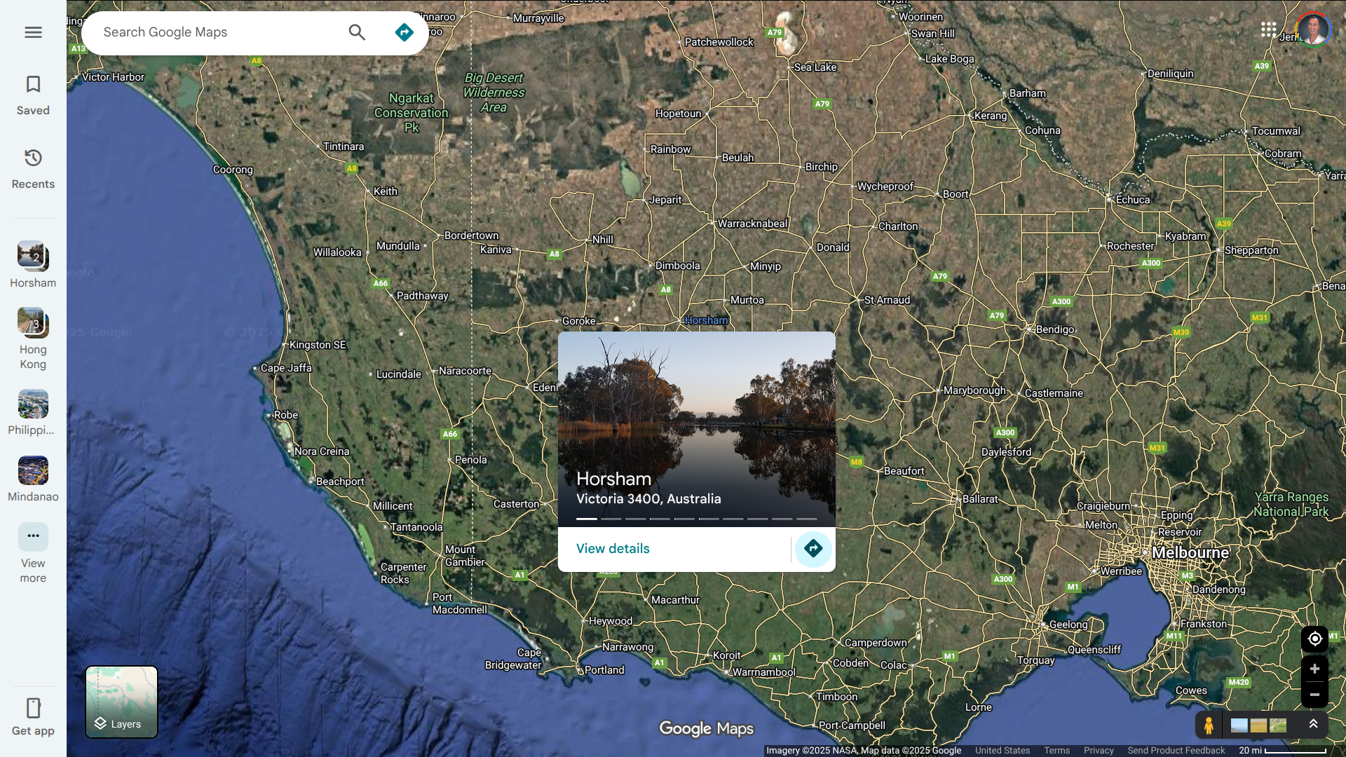Open Recents history panel
The image size is (1346, 757).
coord(33,168)
